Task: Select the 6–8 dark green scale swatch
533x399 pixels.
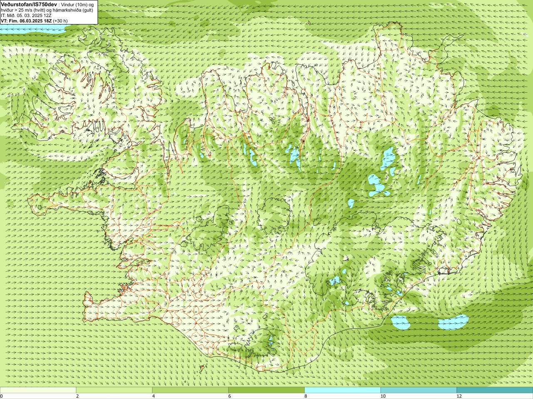Action: (x=266, y=390)
